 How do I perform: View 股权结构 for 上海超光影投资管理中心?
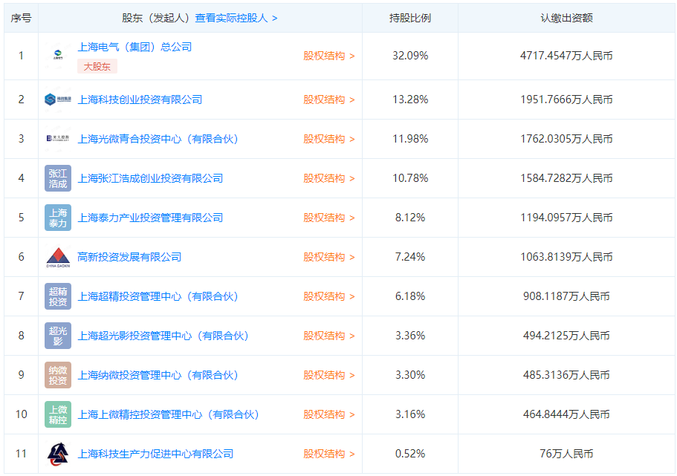[329, 336]
